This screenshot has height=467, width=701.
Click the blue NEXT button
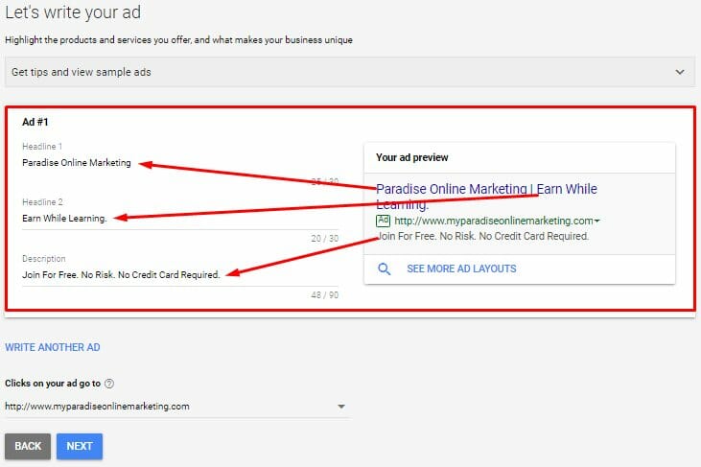coord(80,446)
